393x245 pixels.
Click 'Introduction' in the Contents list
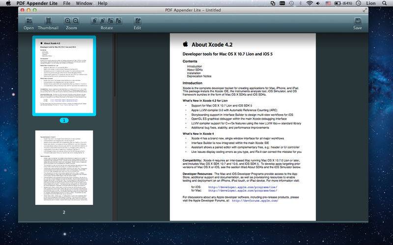[195, 67]
